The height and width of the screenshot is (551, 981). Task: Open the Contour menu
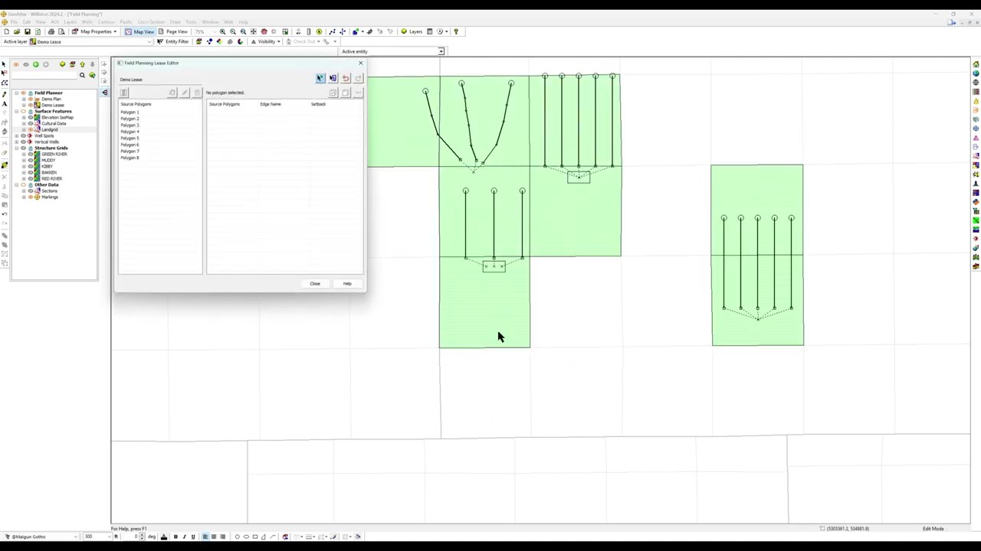pos(106,21)
